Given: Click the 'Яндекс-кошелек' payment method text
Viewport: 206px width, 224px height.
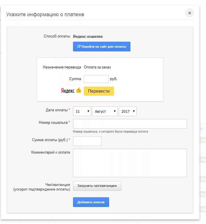Looking at the screenshot, I should [88, 37].
